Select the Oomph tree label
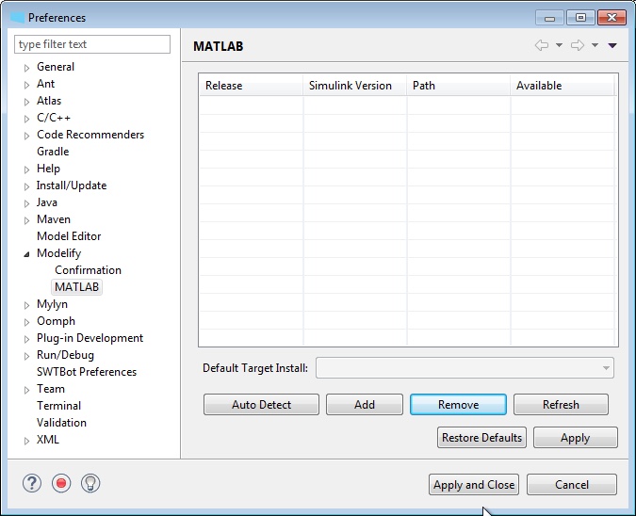The width and height of the screenshot is (636, 516). pyautogui.click(x=56, y=321)
